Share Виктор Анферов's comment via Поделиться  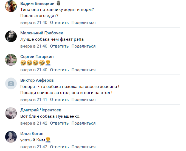tap(83, 100)
